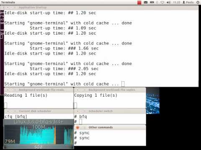201x150 pixels.
Task: Click the cursor in file reads terminal
Action: point(5,105)
